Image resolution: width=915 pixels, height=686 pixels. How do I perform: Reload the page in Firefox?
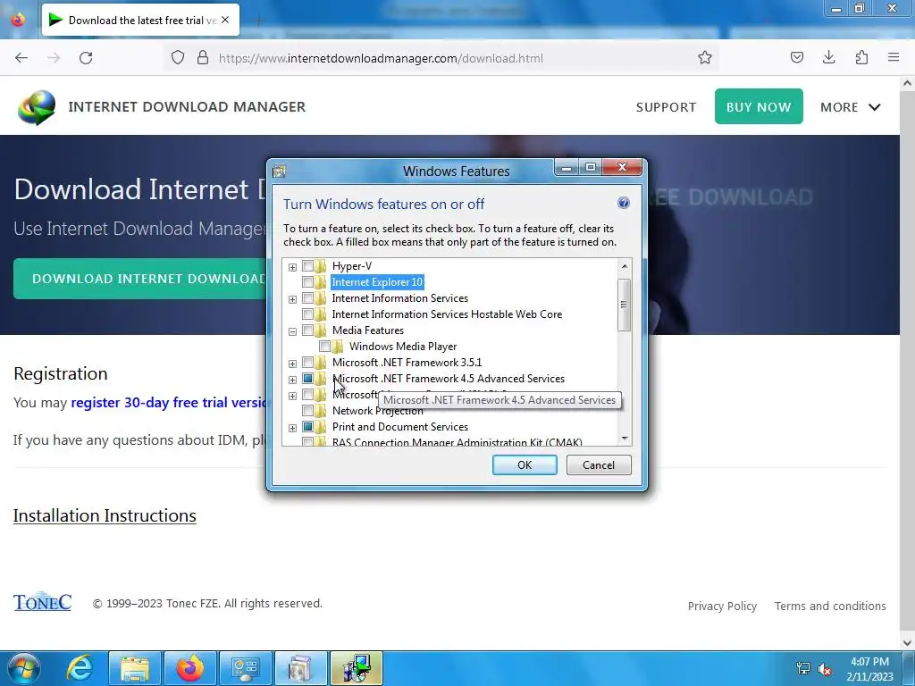click(86, 58)
